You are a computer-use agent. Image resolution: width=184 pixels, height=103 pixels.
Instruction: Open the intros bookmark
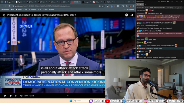45,9
